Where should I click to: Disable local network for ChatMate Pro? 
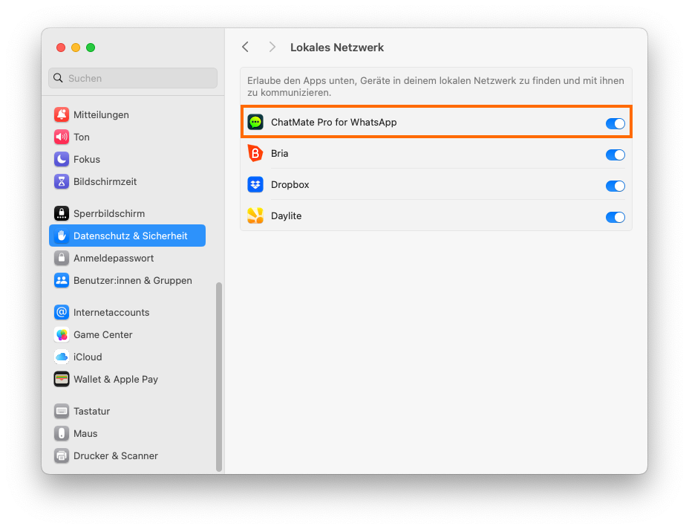(615, 123)
